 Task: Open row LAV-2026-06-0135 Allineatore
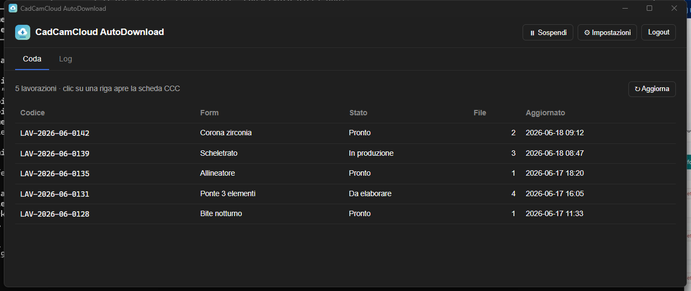point(345,174)
